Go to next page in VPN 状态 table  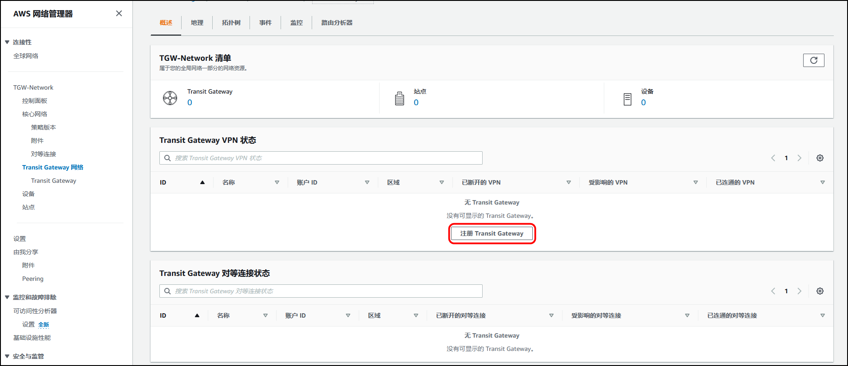pyautogui.click(x=800, y=158)
